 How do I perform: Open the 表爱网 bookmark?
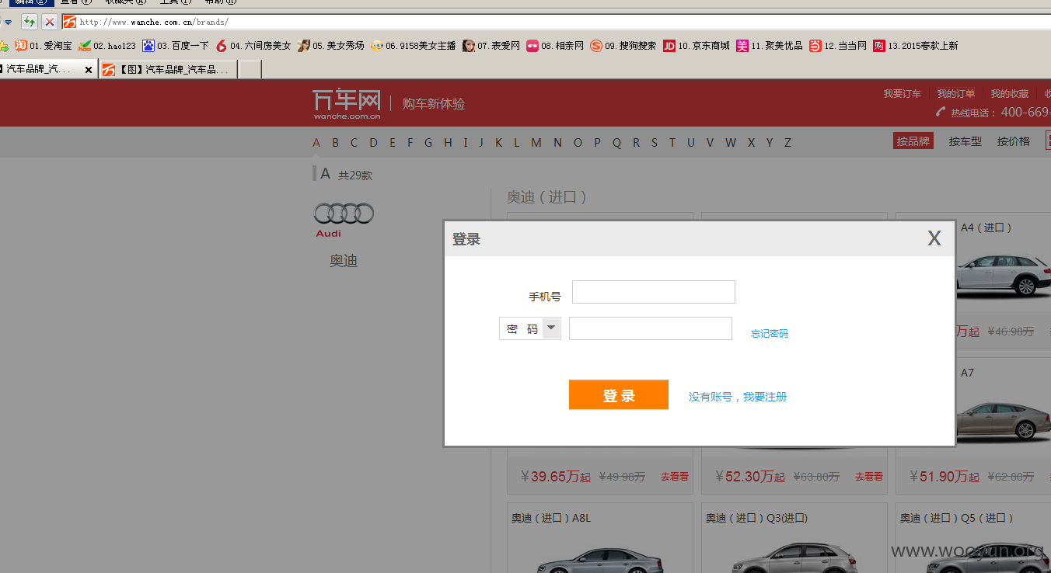point(491,46)
